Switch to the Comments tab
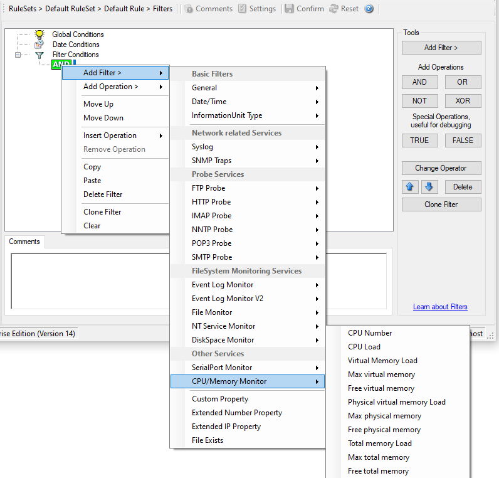Image resolution: width=499 pixels, height=478 pixels. coord(24,242)
